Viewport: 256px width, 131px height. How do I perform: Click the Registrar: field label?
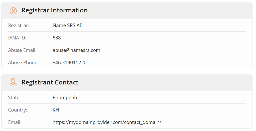point(19,26)
